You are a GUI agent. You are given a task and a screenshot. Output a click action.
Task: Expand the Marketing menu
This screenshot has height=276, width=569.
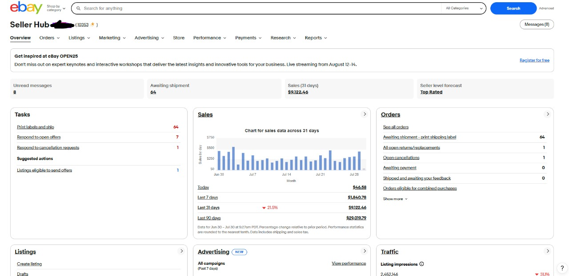[x=112, y=38]
